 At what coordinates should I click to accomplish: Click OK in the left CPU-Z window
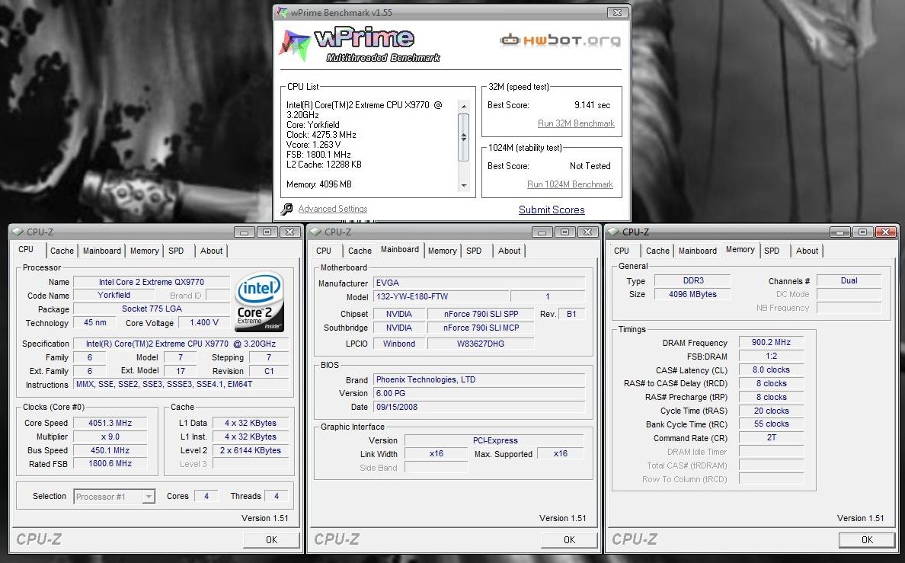[x=271, y=539]
